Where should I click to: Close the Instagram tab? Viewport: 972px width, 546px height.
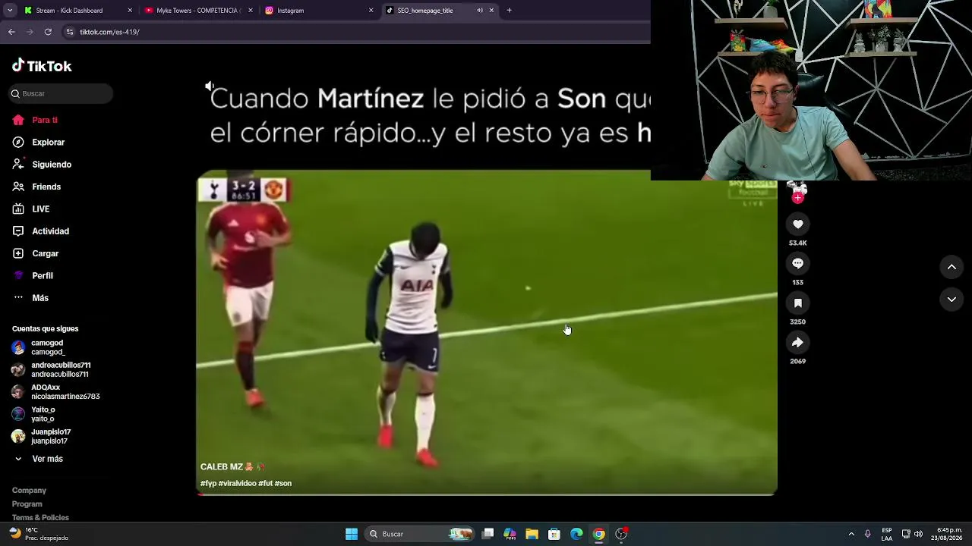click(371, 11)
